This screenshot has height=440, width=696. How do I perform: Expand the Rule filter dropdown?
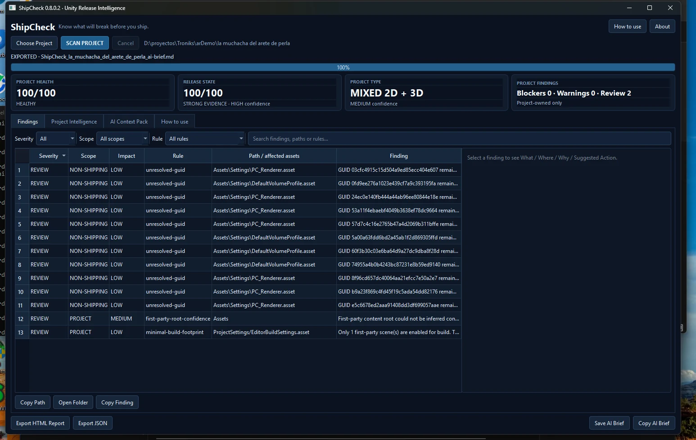pos(205,139)
